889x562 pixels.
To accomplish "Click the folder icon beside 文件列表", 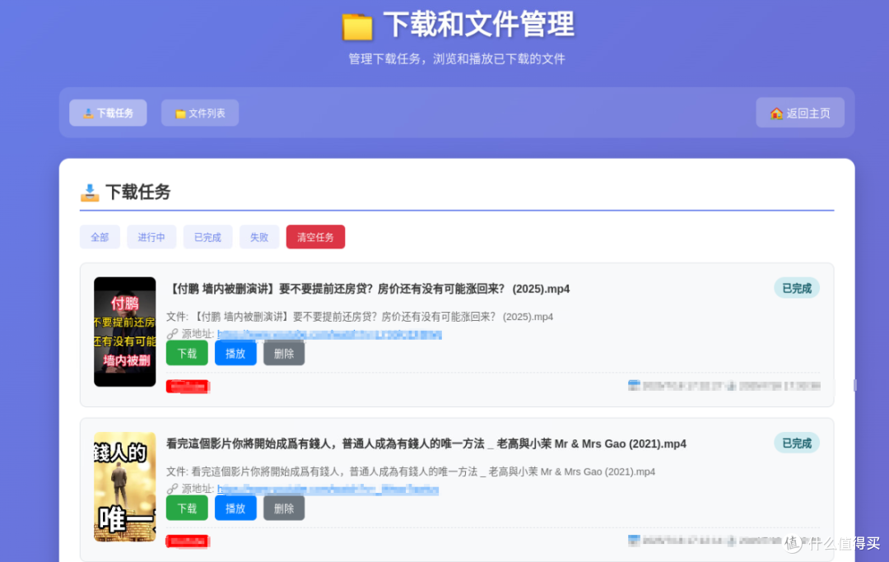I will coord(180,114).
